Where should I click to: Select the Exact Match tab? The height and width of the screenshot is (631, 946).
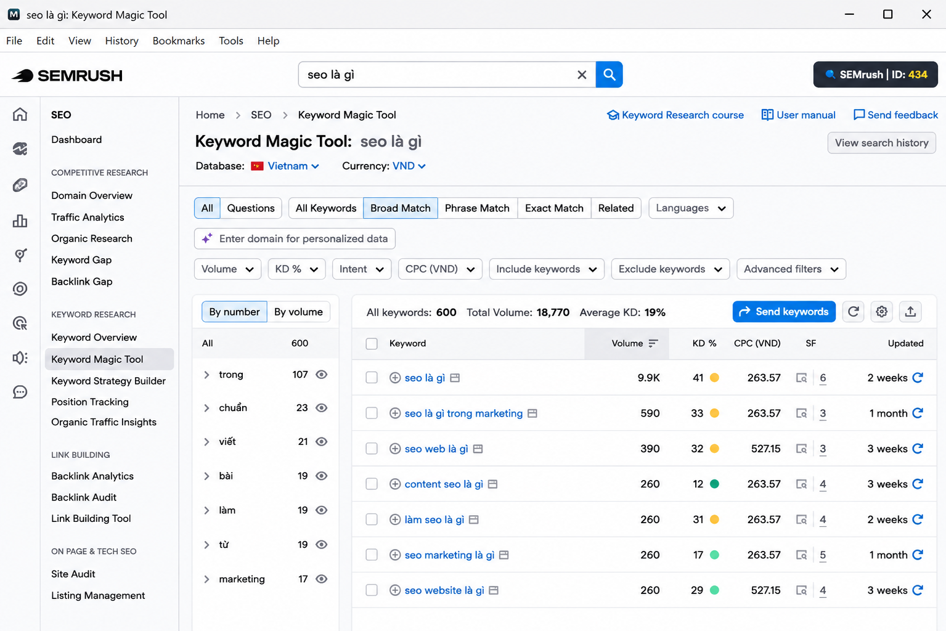554,208
